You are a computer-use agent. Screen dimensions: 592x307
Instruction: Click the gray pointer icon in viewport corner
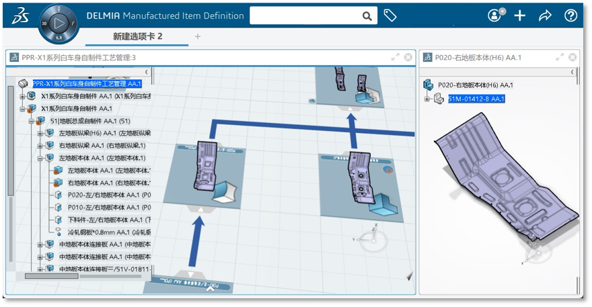[x=410, y=277]
